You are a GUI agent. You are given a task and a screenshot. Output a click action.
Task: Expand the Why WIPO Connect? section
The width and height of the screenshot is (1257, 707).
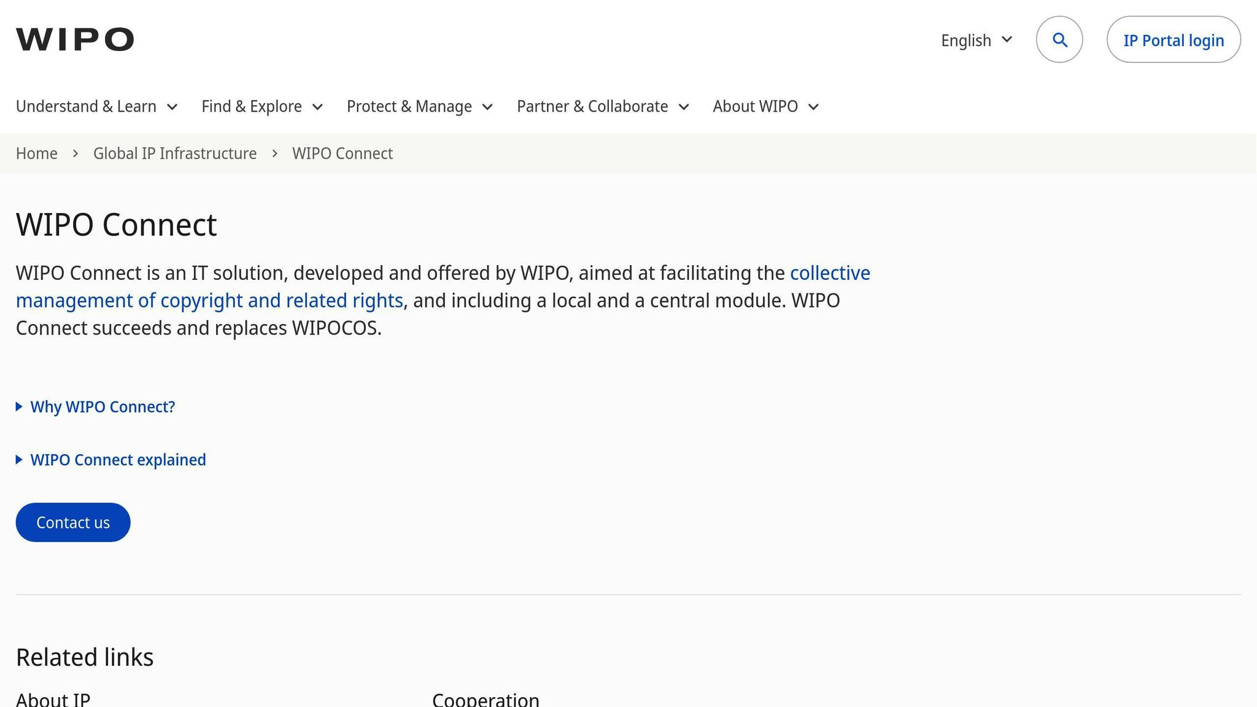point(96,407)
